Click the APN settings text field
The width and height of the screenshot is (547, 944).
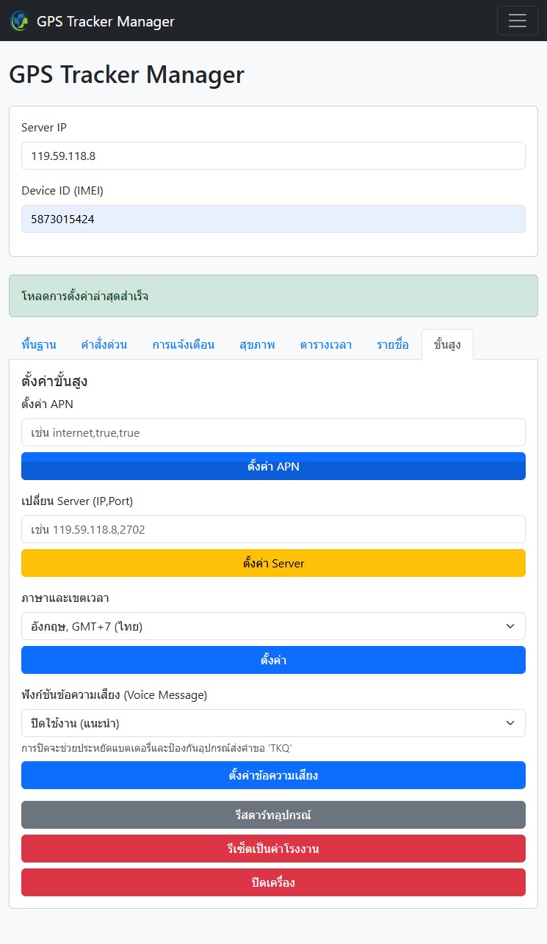point(273,432)
